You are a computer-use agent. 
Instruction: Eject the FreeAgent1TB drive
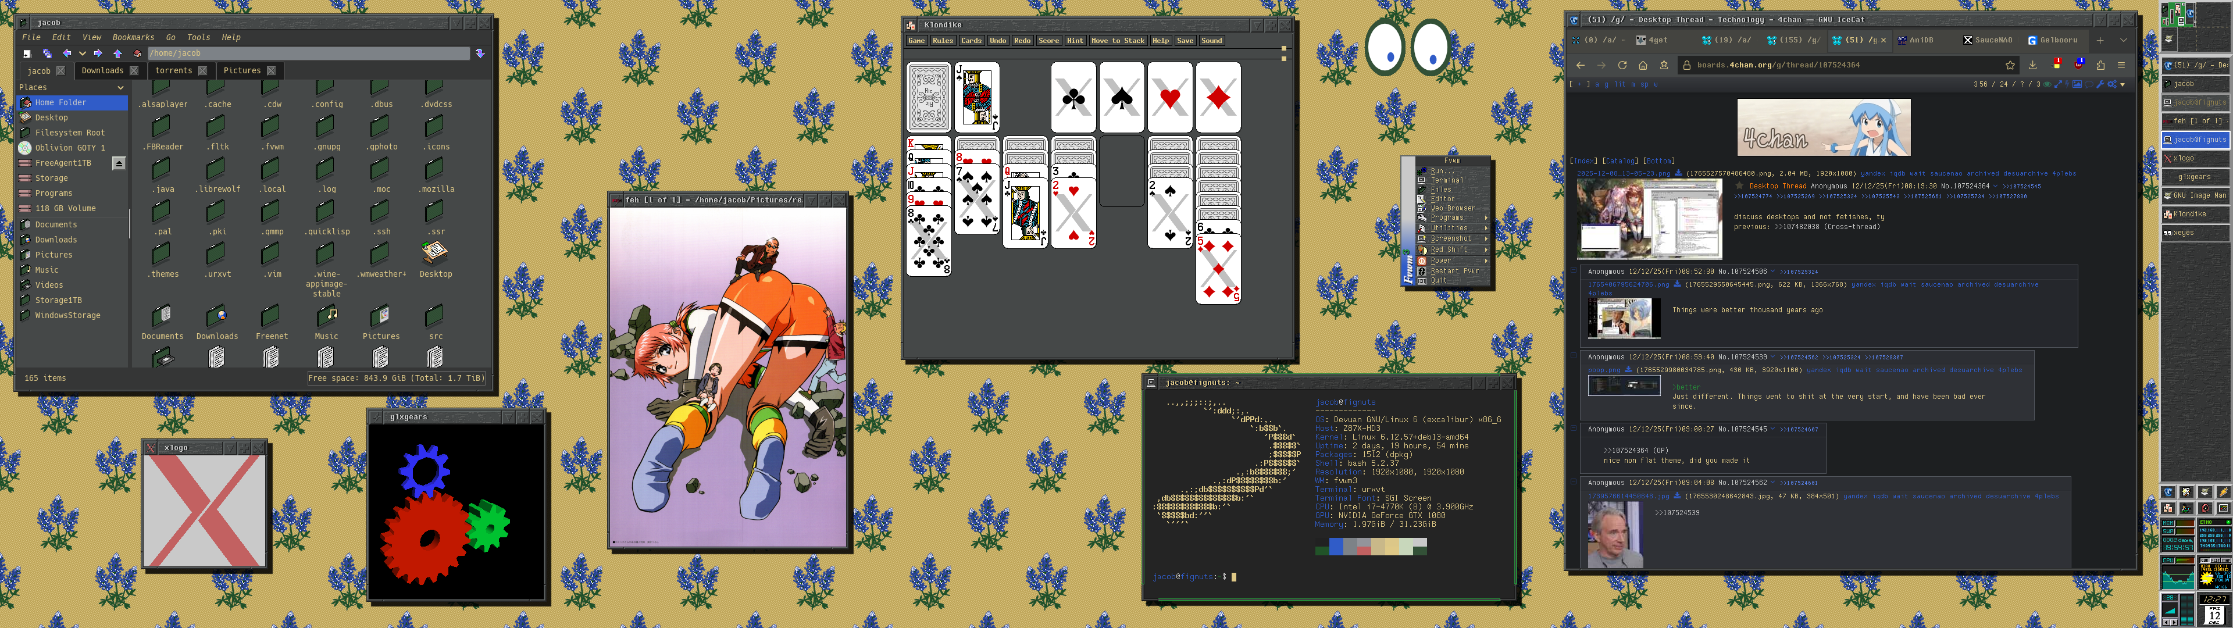119,163
